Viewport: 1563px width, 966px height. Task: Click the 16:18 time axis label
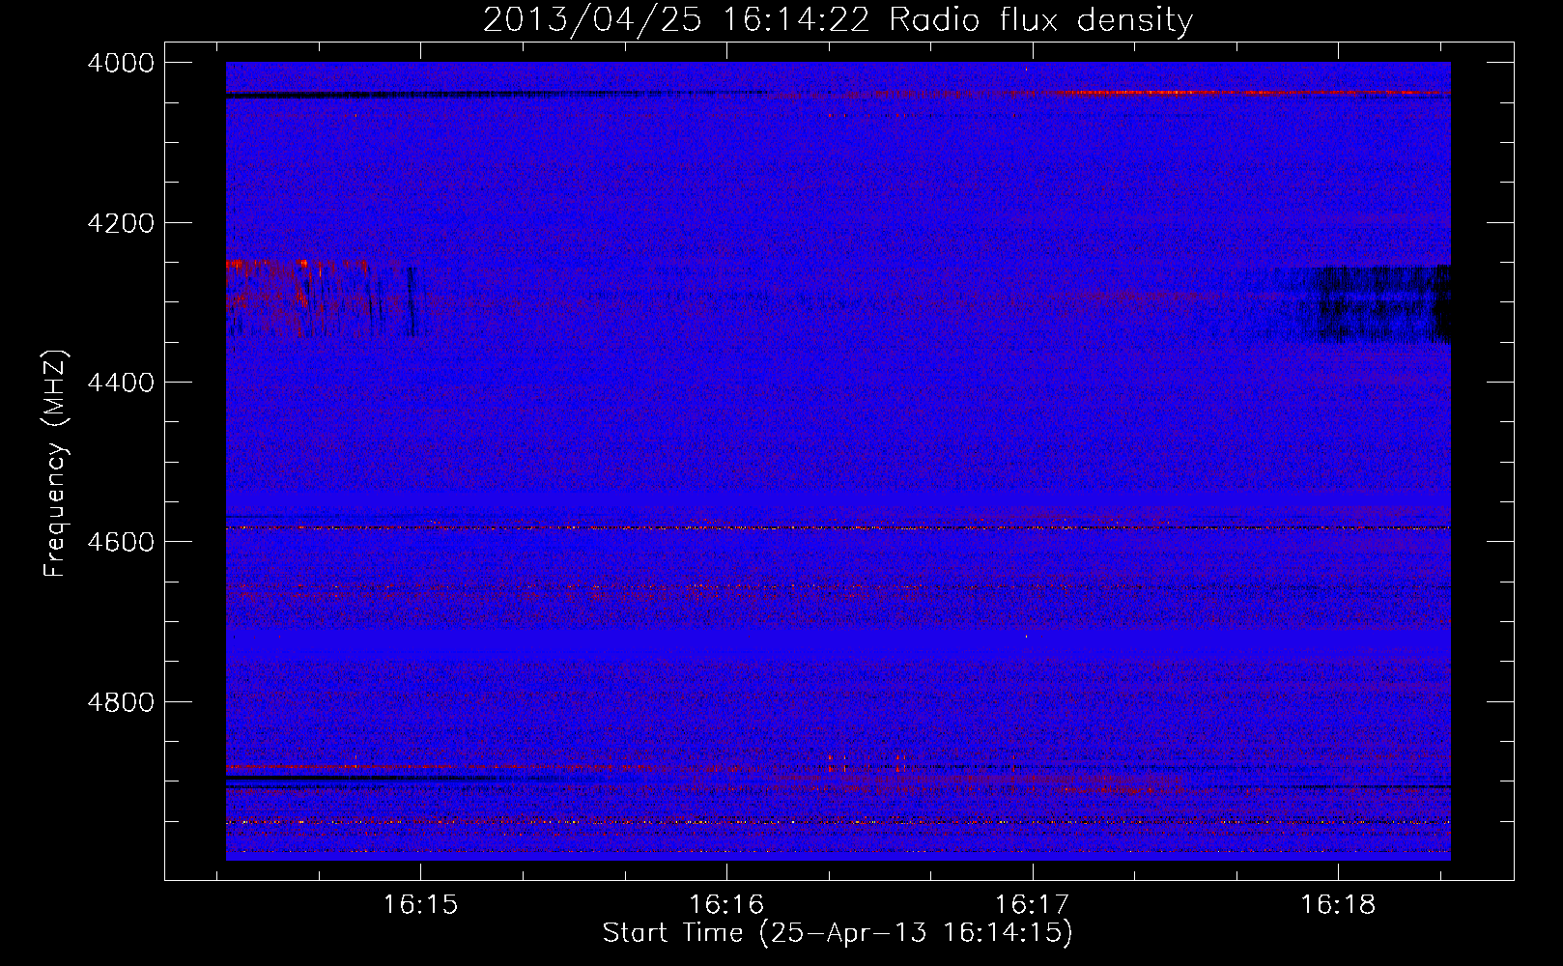[1338, 905]
